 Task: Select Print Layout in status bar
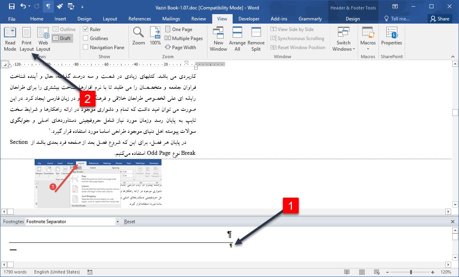tap(362, 272)
